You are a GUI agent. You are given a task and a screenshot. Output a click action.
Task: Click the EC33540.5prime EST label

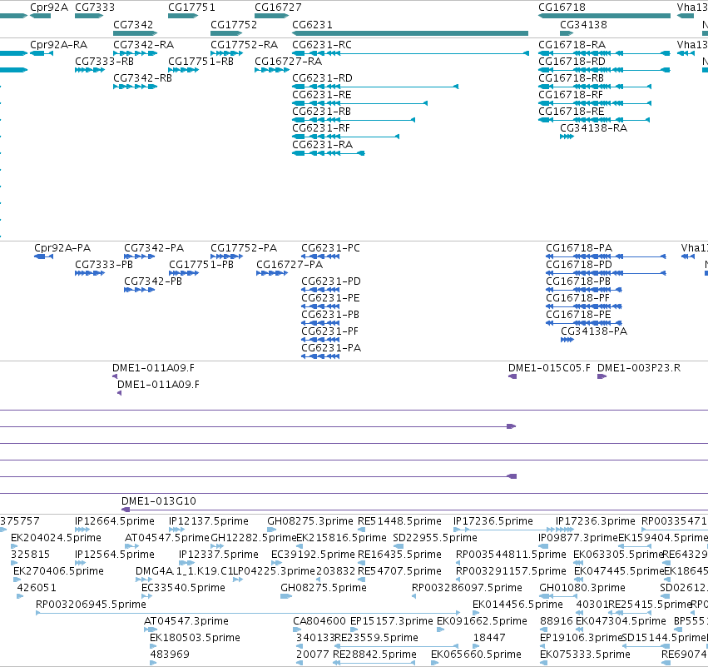[183, 588]
